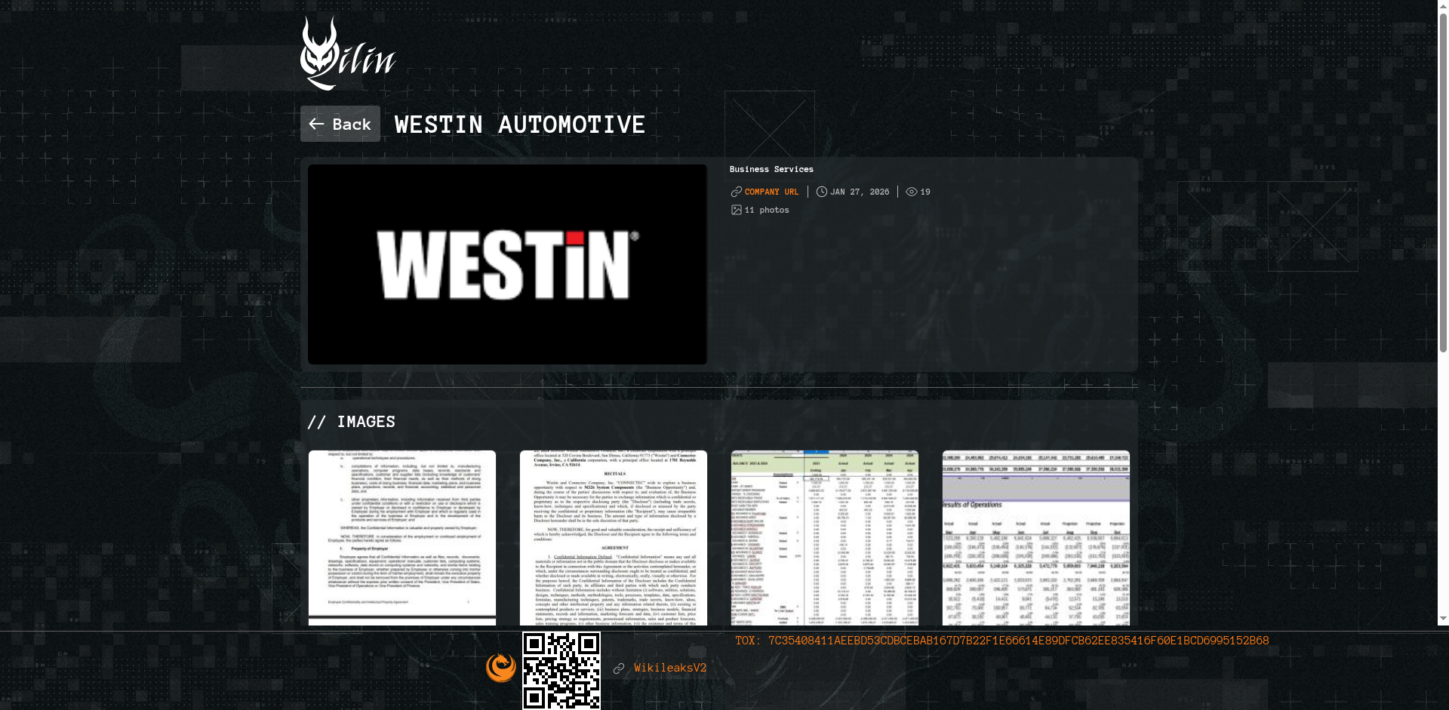Click the eye icon showing view count

click(x=911, y=192)
